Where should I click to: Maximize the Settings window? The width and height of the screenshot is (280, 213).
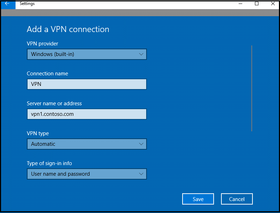coord(257,4)
